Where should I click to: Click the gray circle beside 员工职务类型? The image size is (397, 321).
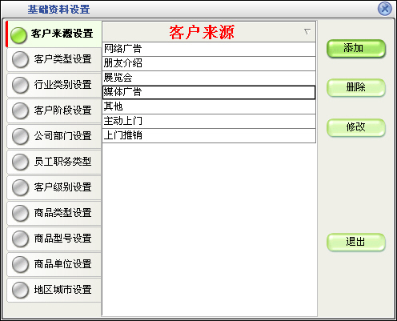click(x=20, y=162)
